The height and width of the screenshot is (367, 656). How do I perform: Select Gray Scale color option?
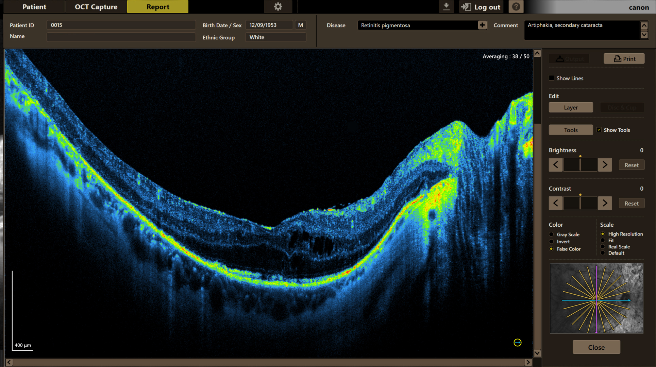551,234
